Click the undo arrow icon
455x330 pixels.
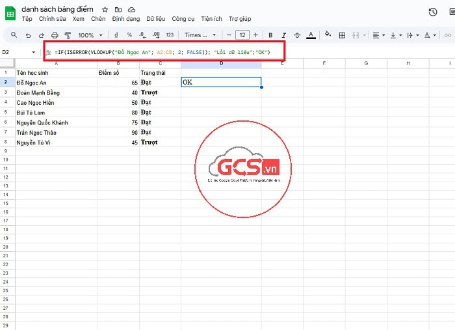pyautogui.click(x=28, y=35)
